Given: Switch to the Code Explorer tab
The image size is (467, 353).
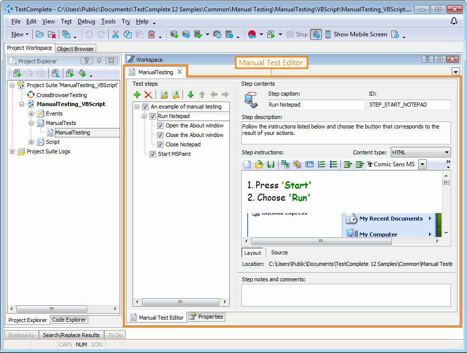Looking at the screenshot, I should (x=69, y=320).
